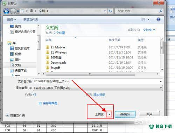Screen dimensions: 175x133
Task: Open the 图片 library
Action: [15, 59]
